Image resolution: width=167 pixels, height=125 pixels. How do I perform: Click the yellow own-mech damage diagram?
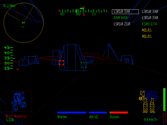tap(148, 102)
